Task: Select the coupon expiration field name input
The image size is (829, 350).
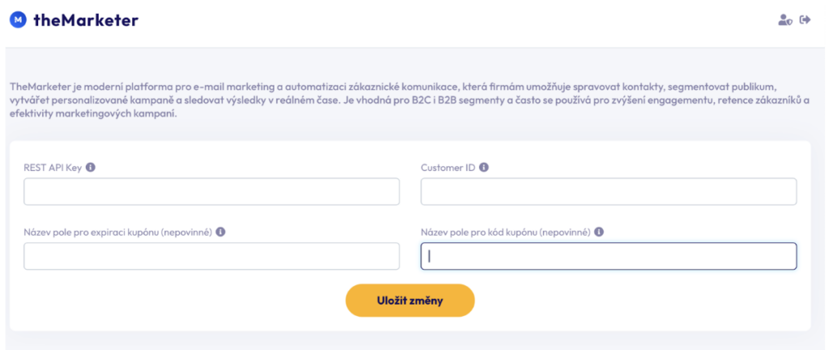Action: [211, 256]
